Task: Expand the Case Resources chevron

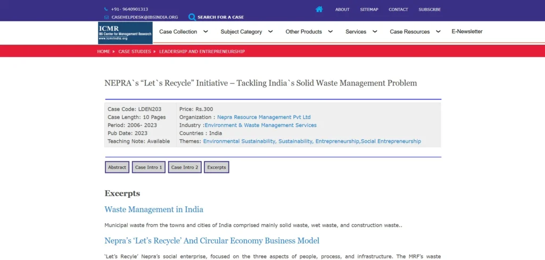Action: point(439,31)
